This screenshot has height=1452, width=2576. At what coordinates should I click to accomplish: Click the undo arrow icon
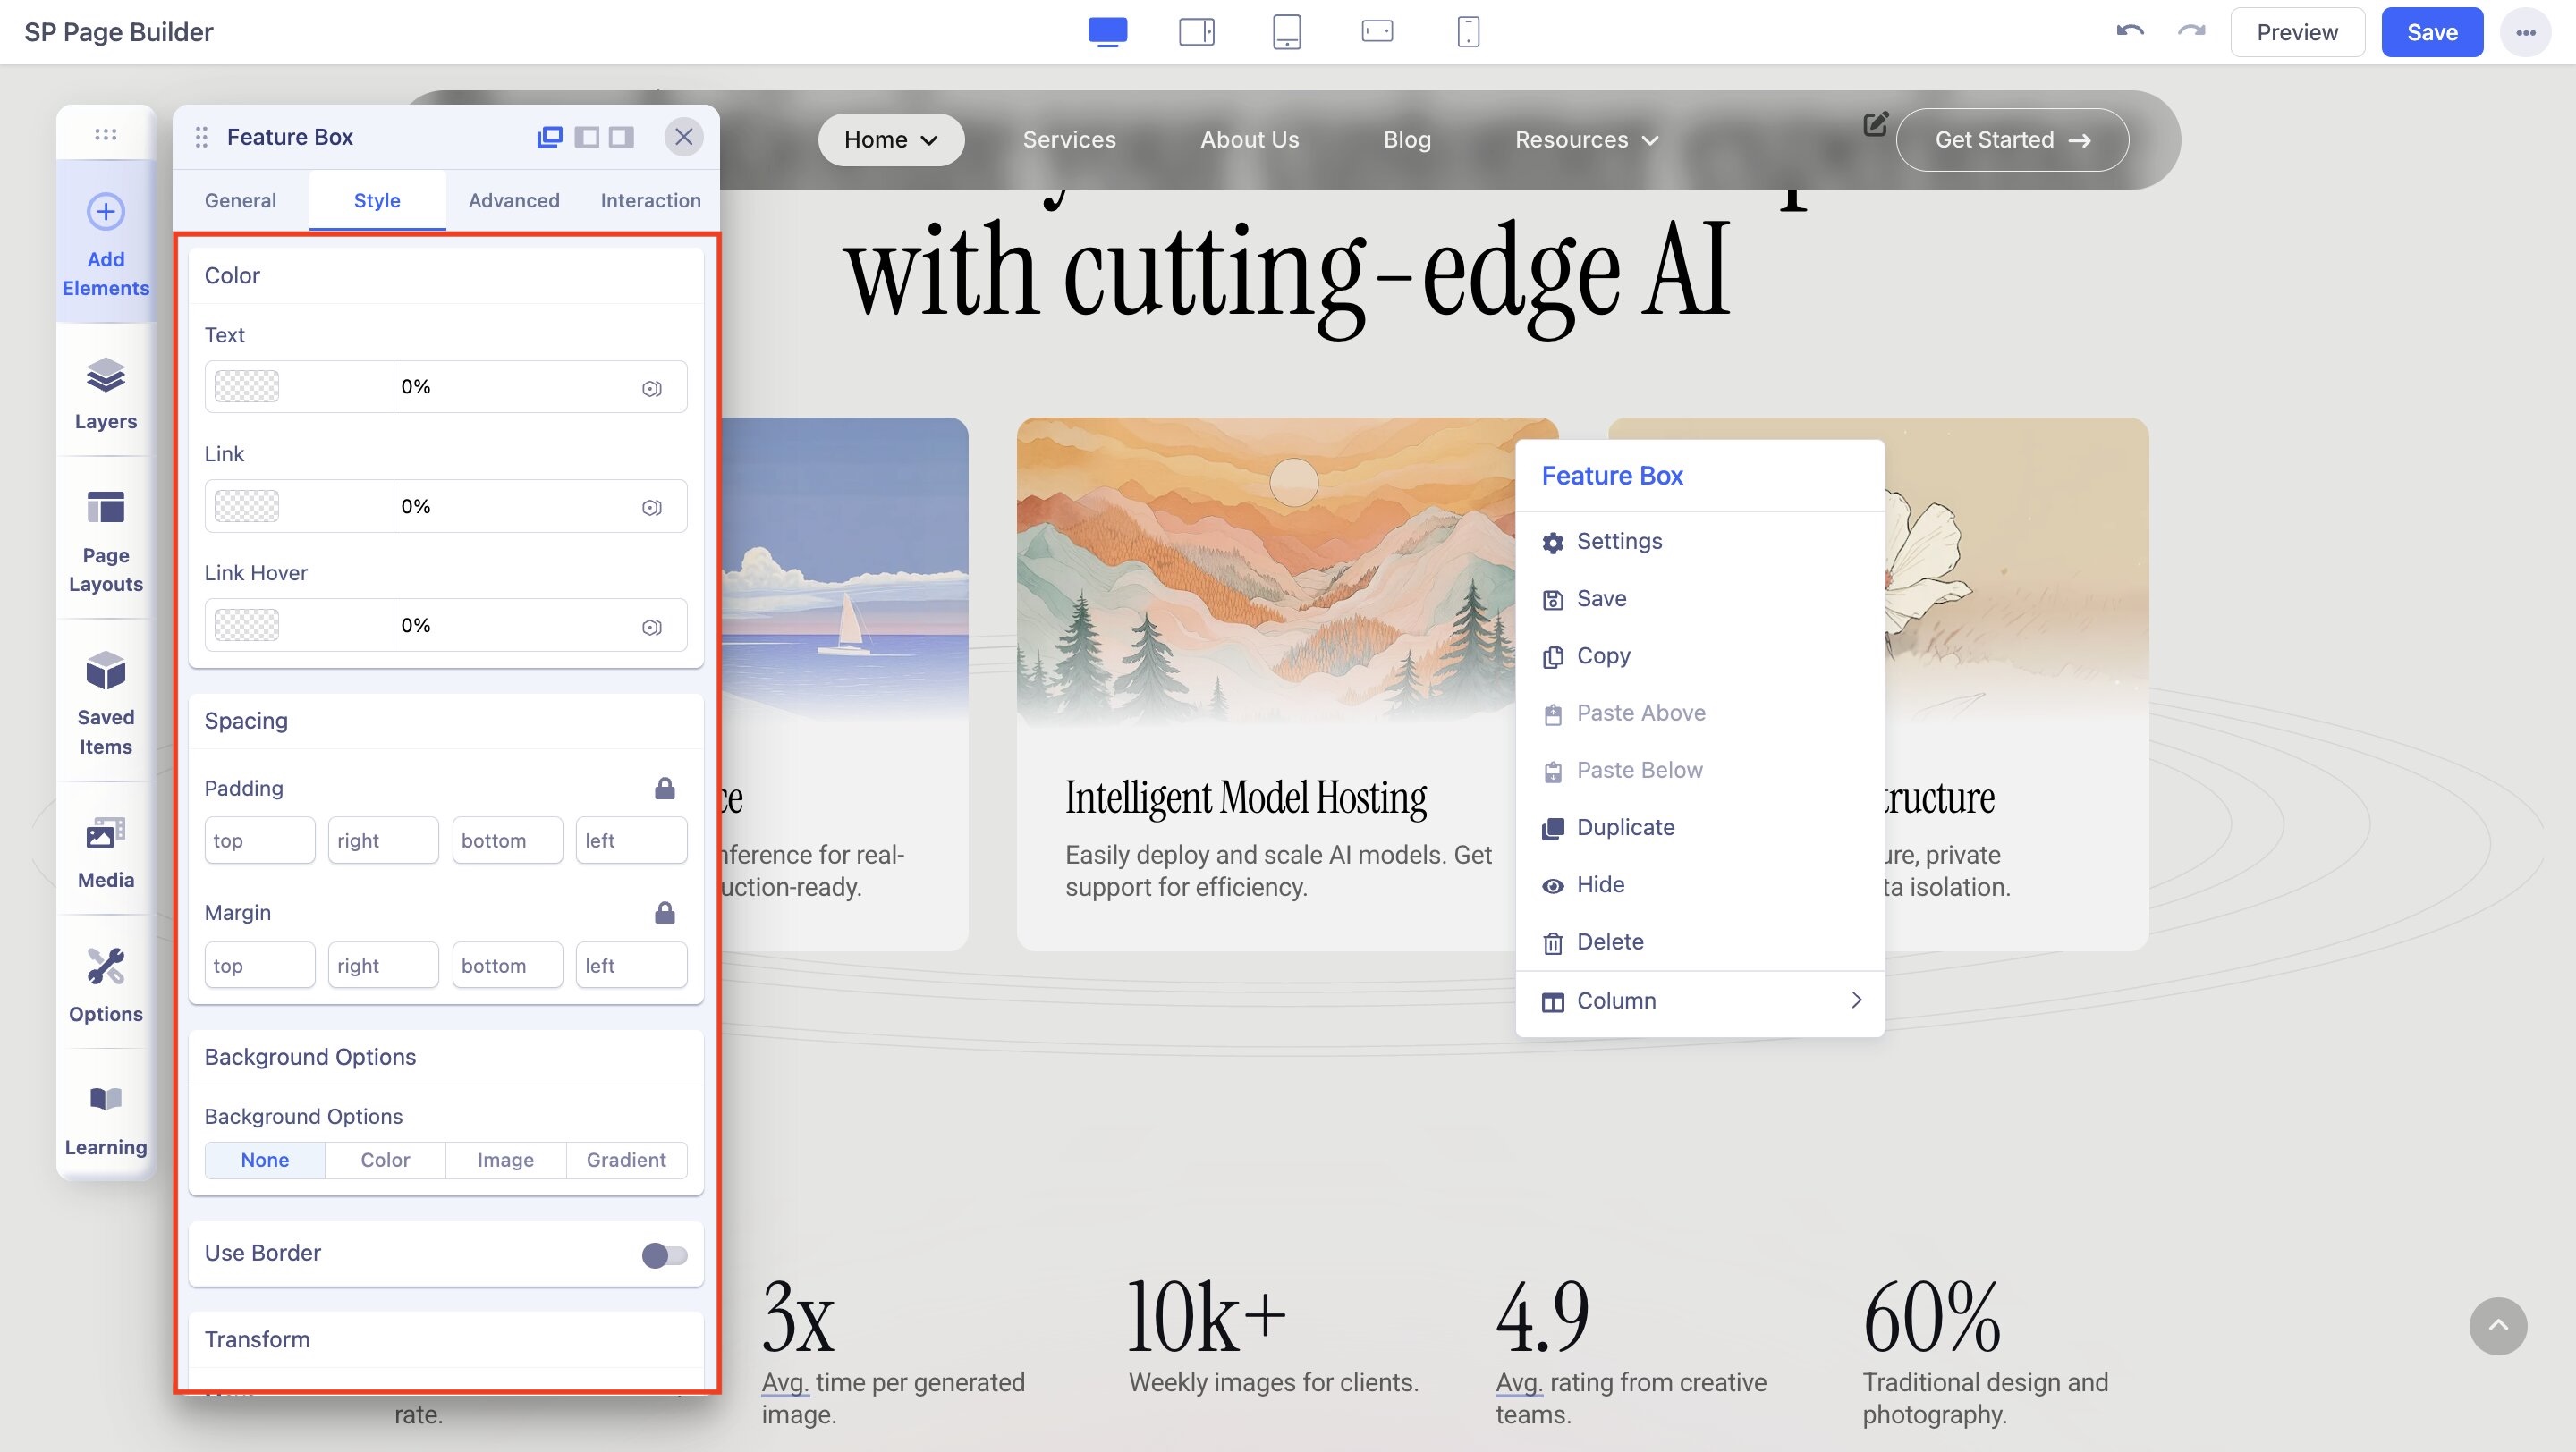(2129, 32)
